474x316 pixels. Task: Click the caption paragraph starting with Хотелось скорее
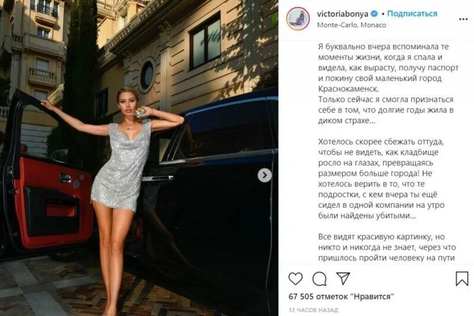point(381,179)
